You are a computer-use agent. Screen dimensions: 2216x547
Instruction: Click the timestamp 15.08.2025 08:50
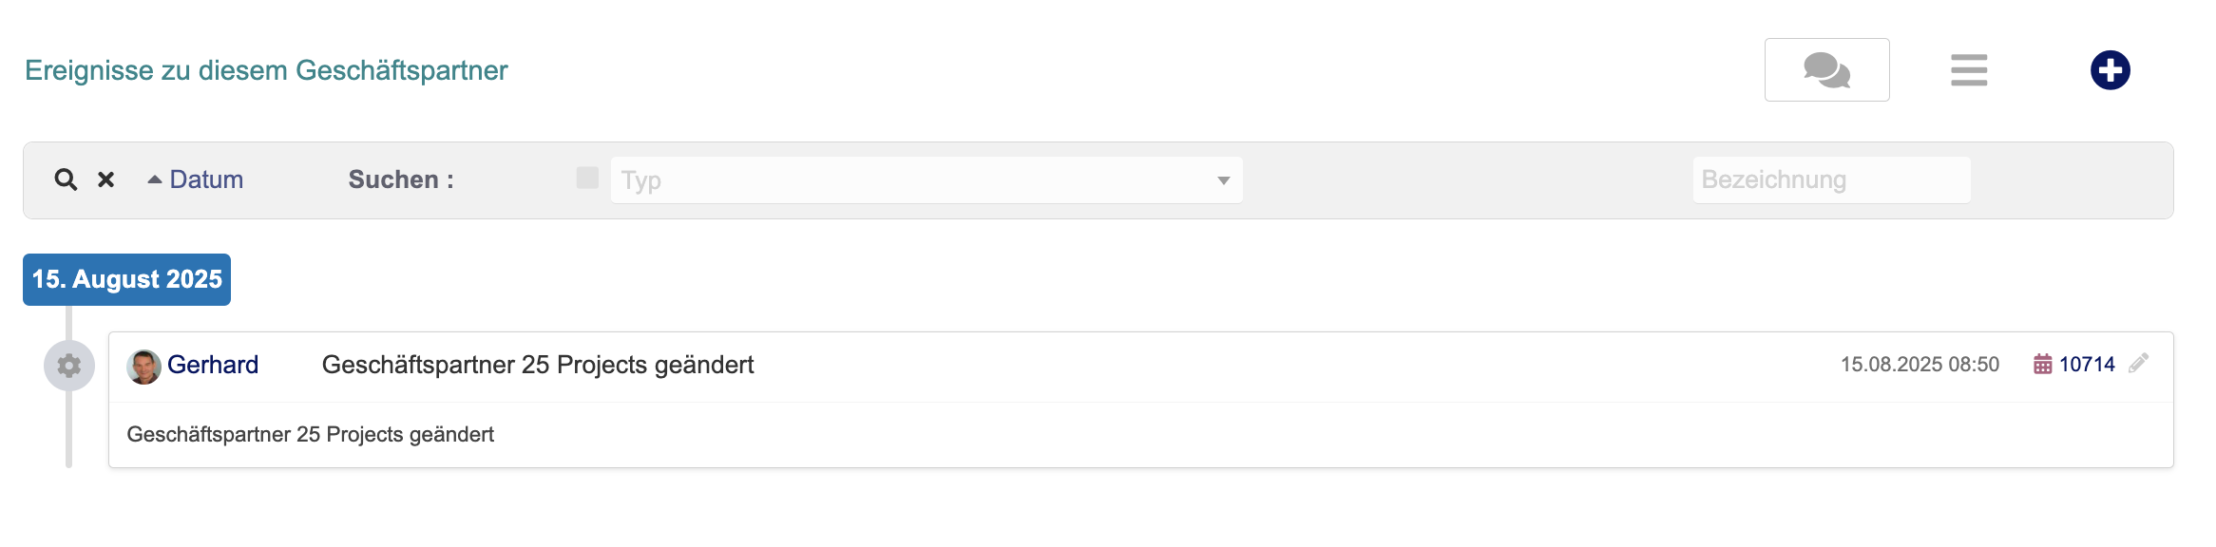tap(1920, 365)
